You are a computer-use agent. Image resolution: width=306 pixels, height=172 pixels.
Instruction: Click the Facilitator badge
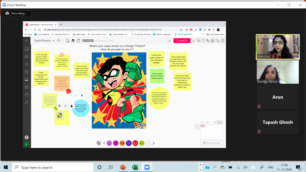coord(88,41)
